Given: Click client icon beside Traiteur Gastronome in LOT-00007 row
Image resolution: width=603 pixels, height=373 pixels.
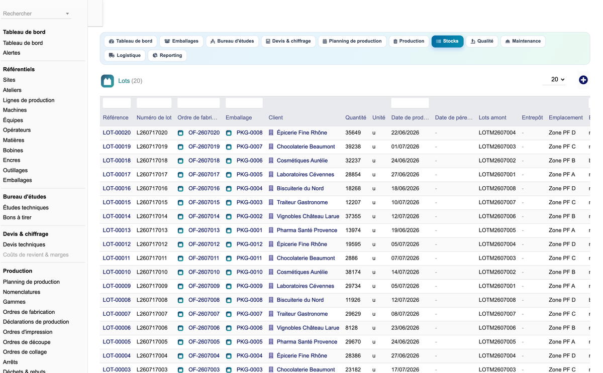Looking at the screenshot, I should (x=271, y=314).
